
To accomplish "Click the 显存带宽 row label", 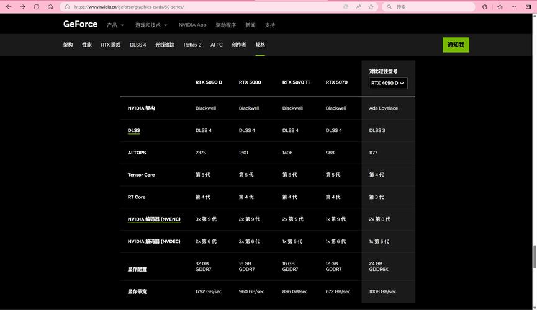I will point(137,291).
